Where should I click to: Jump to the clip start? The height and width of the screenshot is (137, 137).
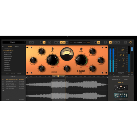(58, 42)
